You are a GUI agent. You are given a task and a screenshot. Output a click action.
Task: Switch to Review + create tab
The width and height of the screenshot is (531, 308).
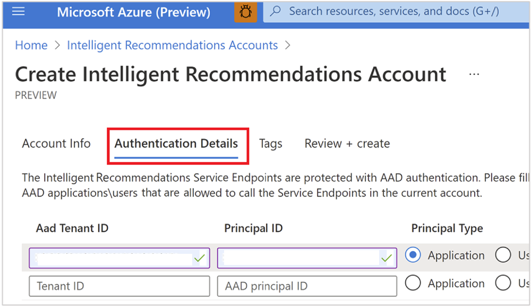347,143
